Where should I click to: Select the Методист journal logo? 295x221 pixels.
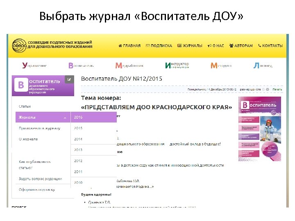[x=221, y=65]
